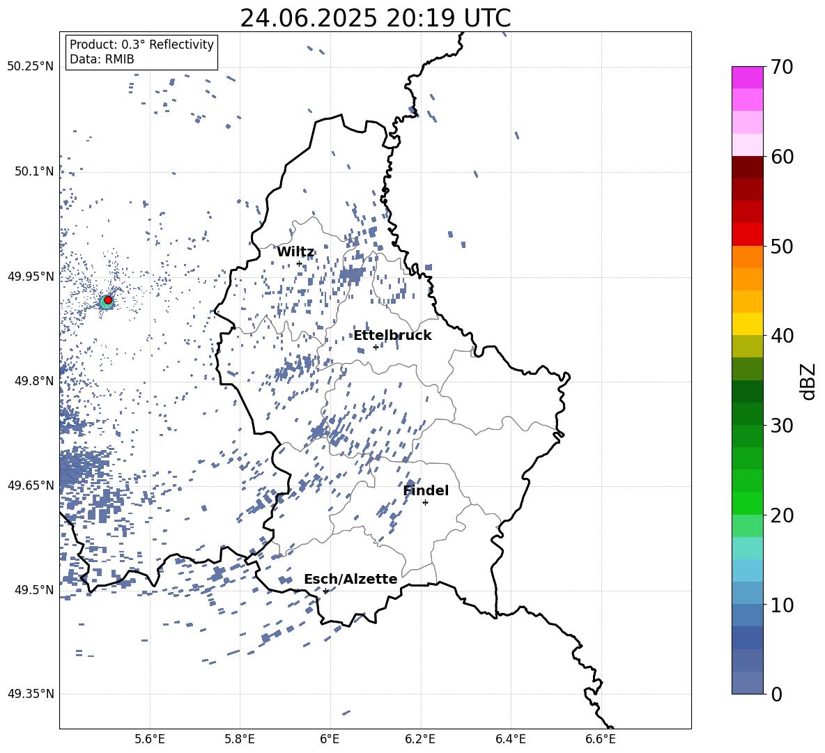Viewport: 825px width, 753px height.
Task: Click the 49.95°N latitude tick label
Action: click(31, 276)
